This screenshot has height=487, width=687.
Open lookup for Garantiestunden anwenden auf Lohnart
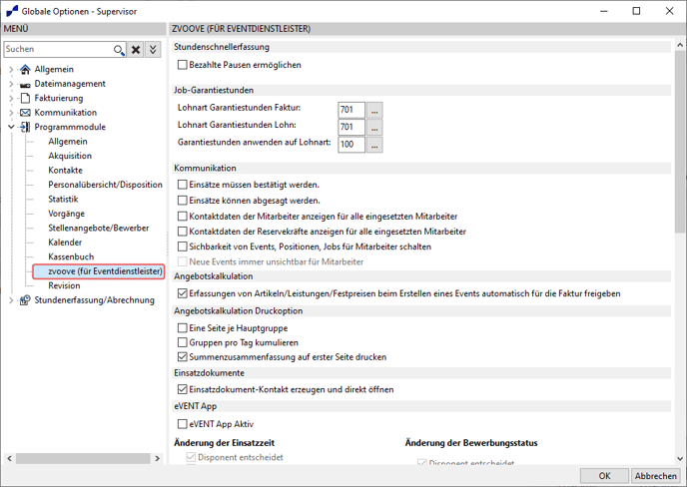click(374, 145)
